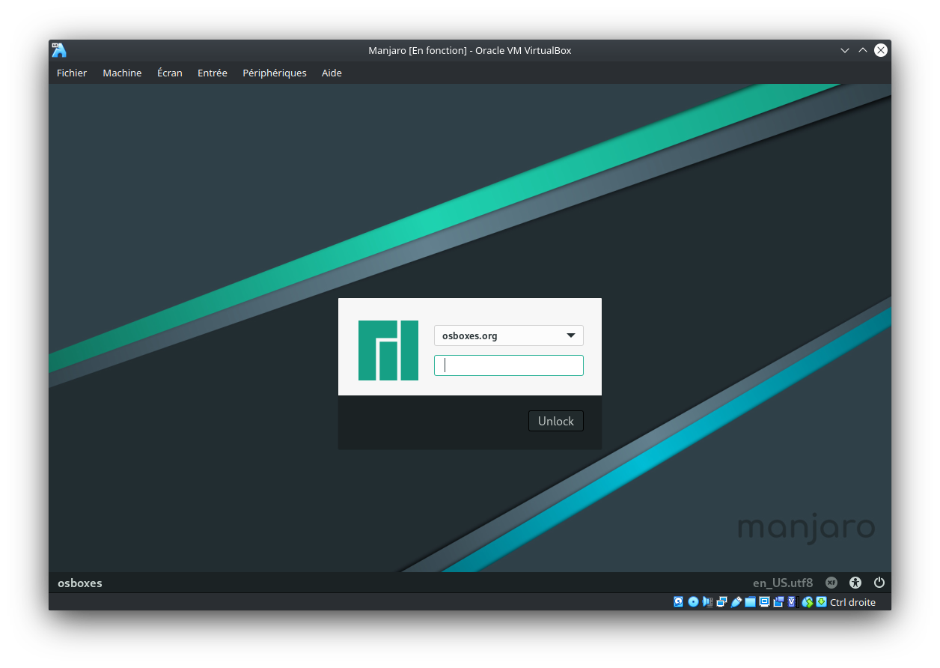Open the Fichier menu
940x668 pixels.
click(x=72, y=73)
